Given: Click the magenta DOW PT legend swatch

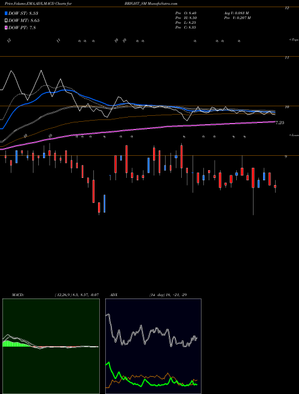Looking at the screenshot, I should coord(6,28).
